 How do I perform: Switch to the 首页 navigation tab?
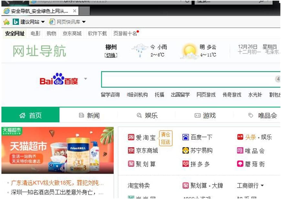(30, 115)
